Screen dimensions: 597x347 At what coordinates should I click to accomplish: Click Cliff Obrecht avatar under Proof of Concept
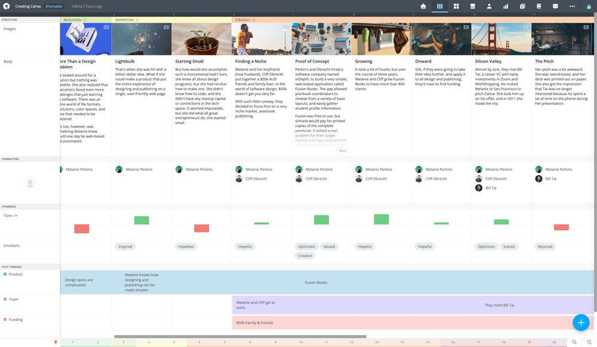coord(299,179)
